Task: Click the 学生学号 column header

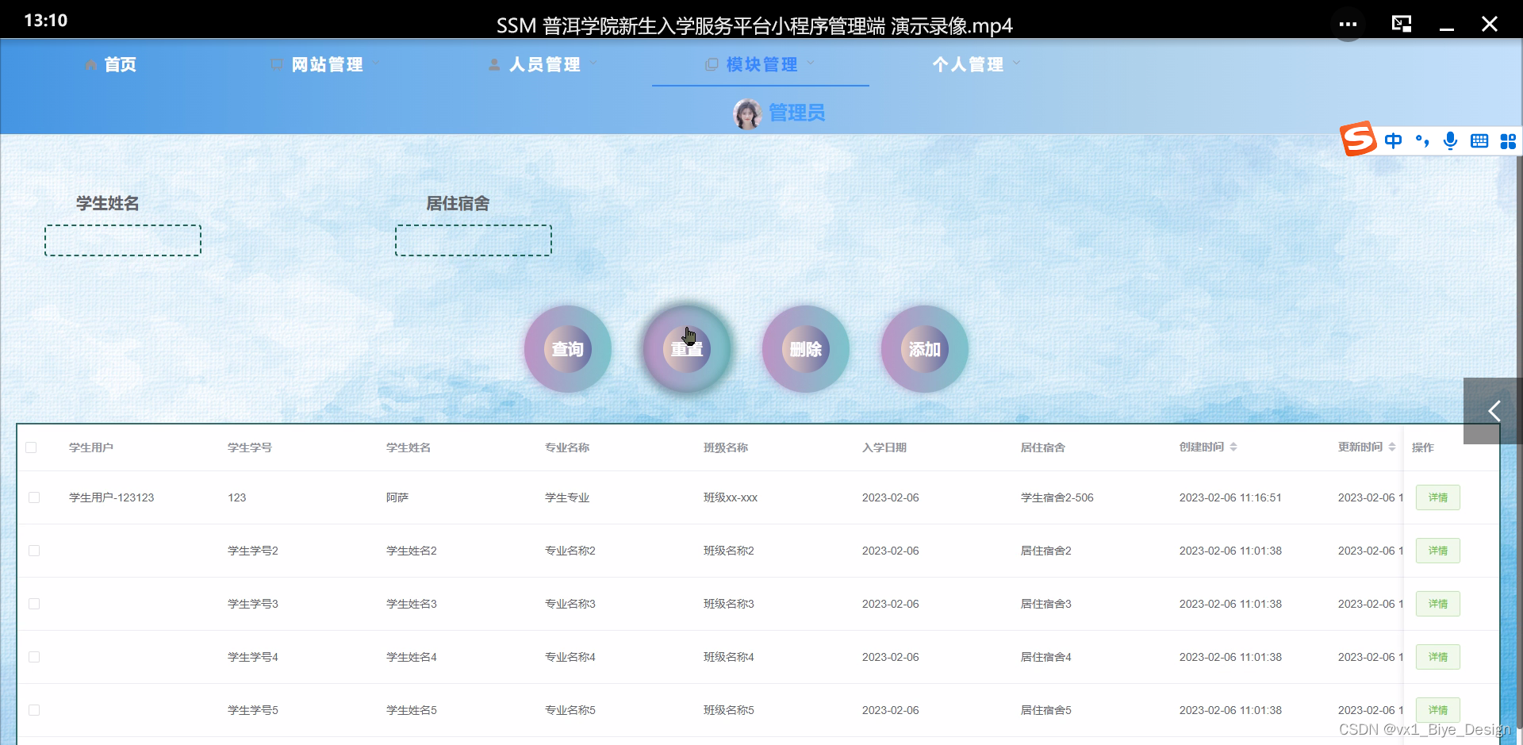Action: [x=250, y=447]
